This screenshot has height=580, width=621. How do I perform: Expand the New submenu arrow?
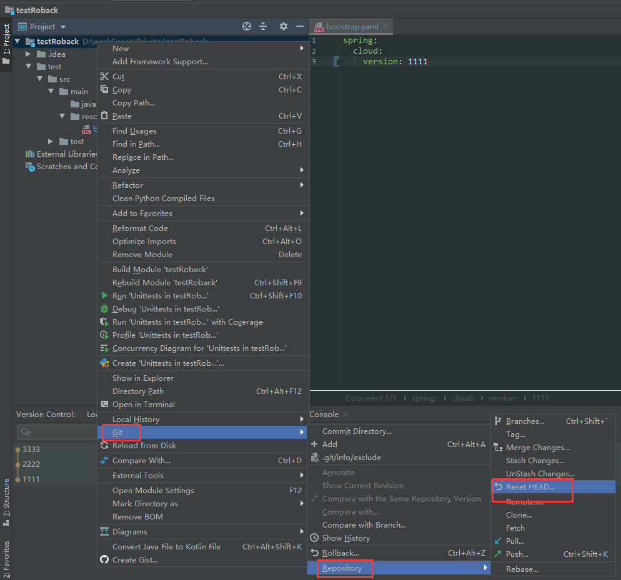[x=302, y=48]
